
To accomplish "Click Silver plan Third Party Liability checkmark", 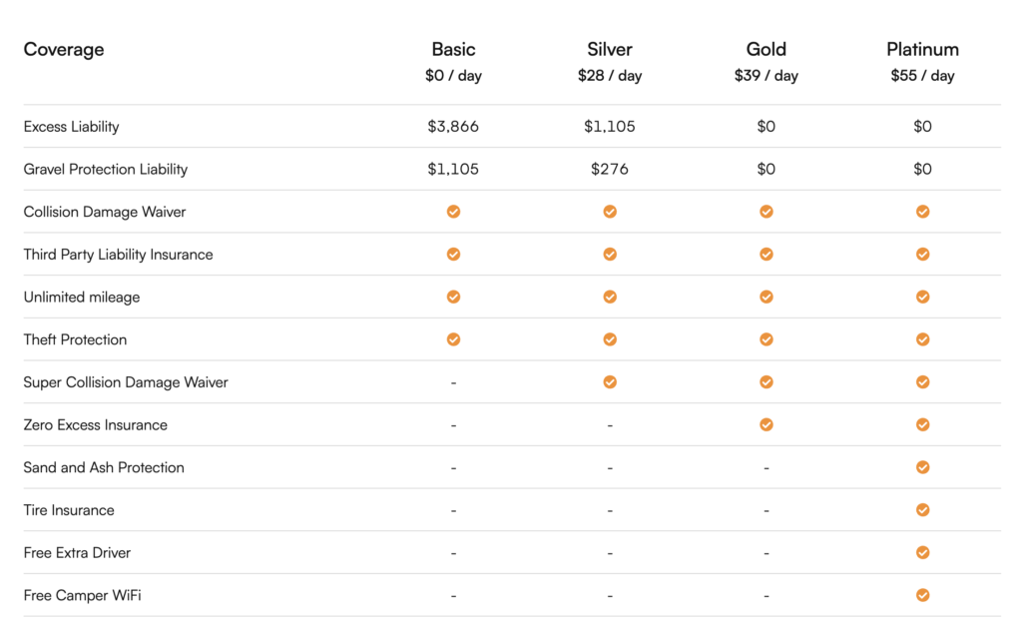I will click(x=610, y=255).
